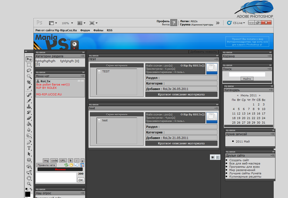
Task: Select the Crop tool
Action: point(29,82)
